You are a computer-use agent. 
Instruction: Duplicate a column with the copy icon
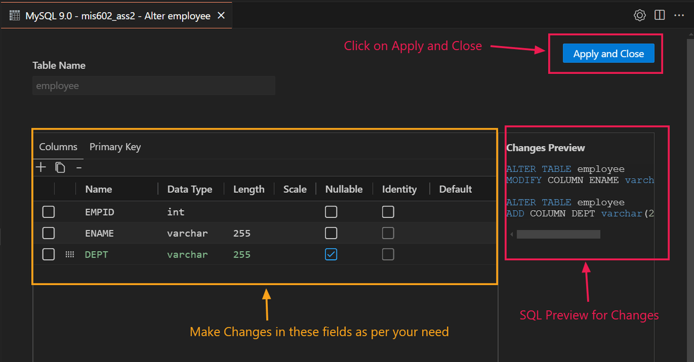[x=60, y=167]
